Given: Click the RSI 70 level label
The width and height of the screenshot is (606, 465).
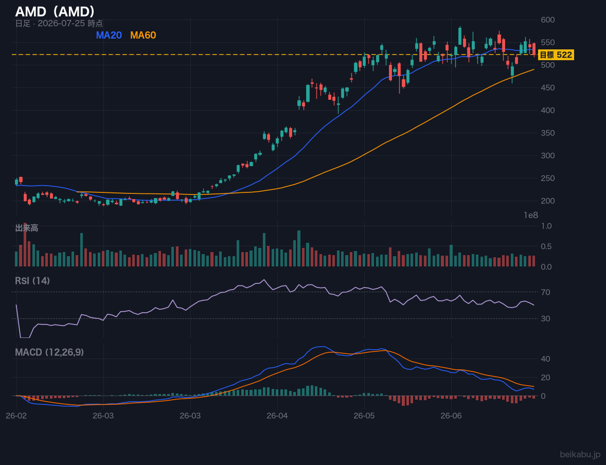Looking at the screenshot, I should click(x=545, y=292).
